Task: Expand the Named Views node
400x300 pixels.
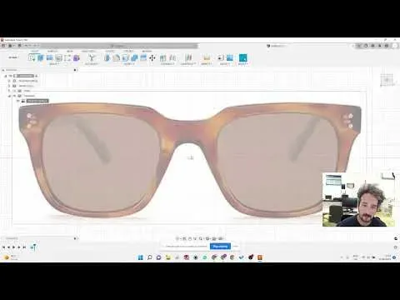Action: pyautogui.click(x=9, y=86)
